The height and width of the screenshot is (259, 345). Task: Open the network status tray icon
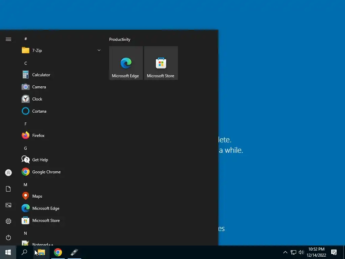click(x=293, y=252)
